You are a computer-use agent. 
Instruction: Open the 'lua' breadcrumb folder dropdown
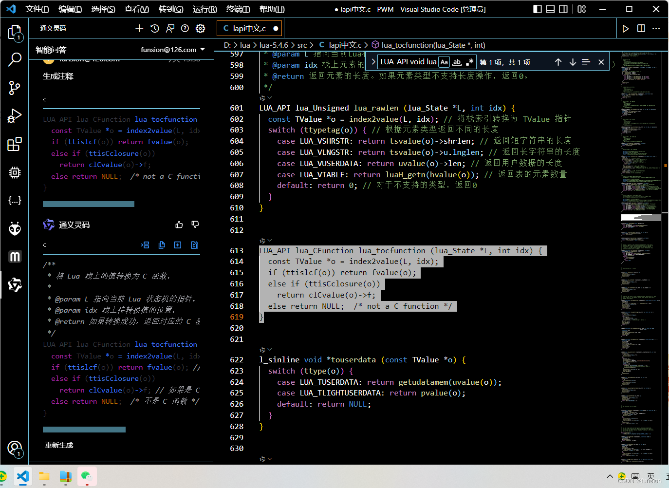tap(245, 45)
